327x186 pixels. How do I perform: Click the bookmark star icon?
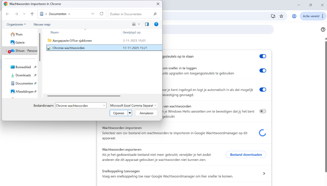pyautogui.click(x=282, y=16)
